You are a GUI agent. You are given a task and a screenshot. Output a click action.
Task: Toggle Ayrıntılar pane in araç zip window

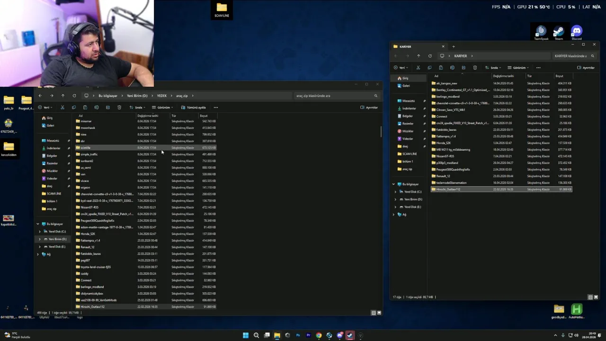(369, 108)
